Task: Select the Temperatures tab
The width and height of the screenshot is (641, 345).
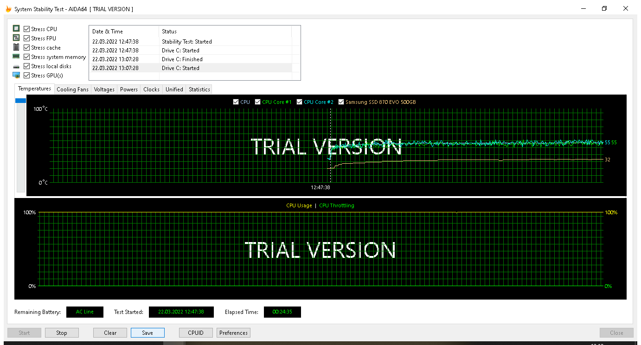Action: pyautogui.click(x=34, y=89)
